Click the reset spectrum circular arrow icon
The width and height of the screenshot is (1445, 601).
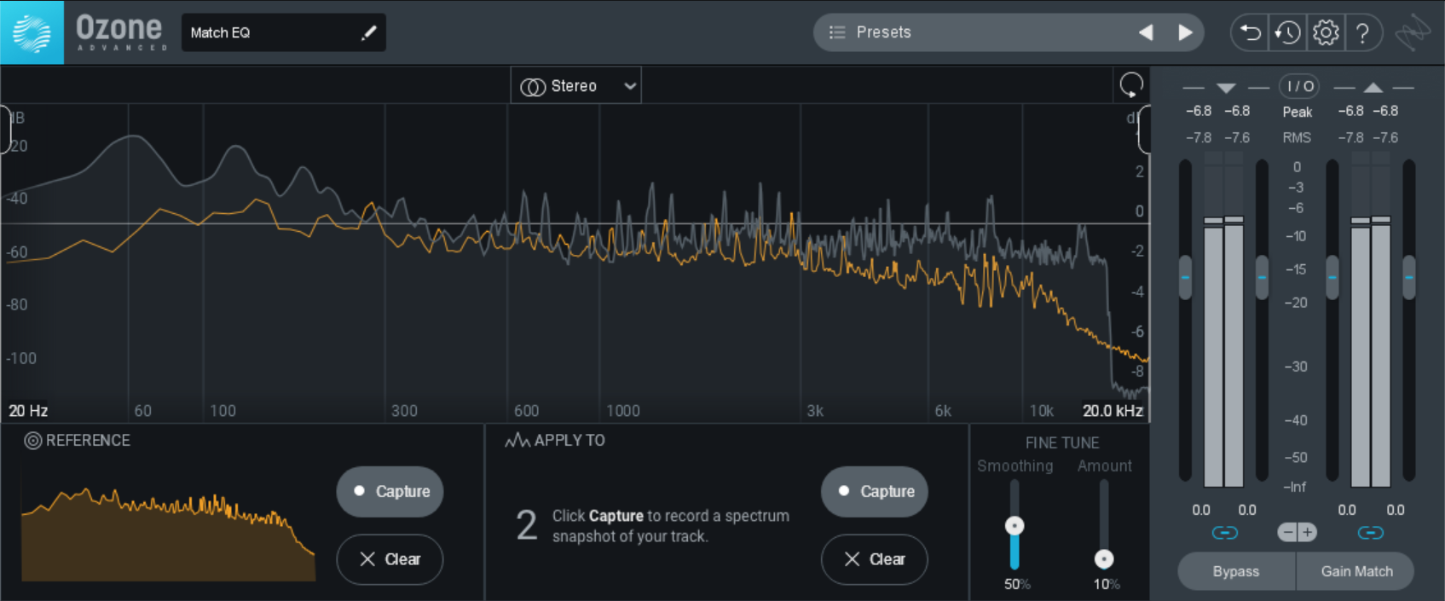pyautogui.click(x=1131, y=84)
